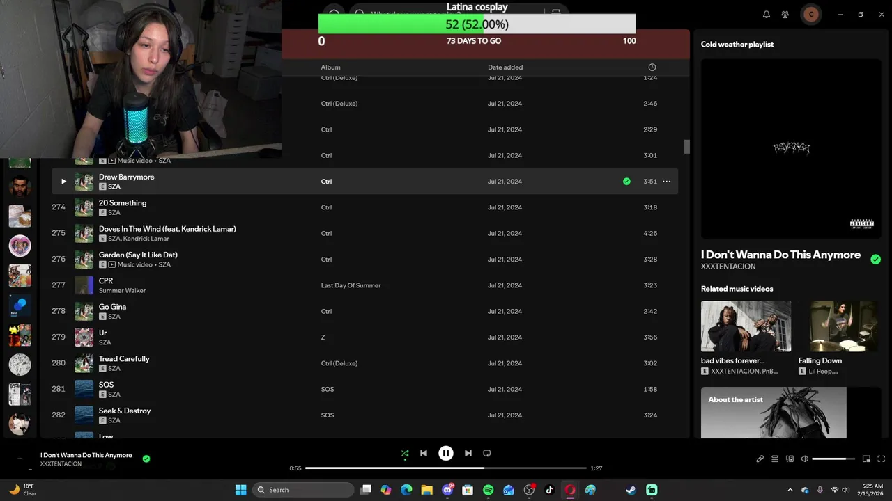Open the blue Blend playlist in sidebar
Viewport: 892px width, 501px height.
point(20,305)
